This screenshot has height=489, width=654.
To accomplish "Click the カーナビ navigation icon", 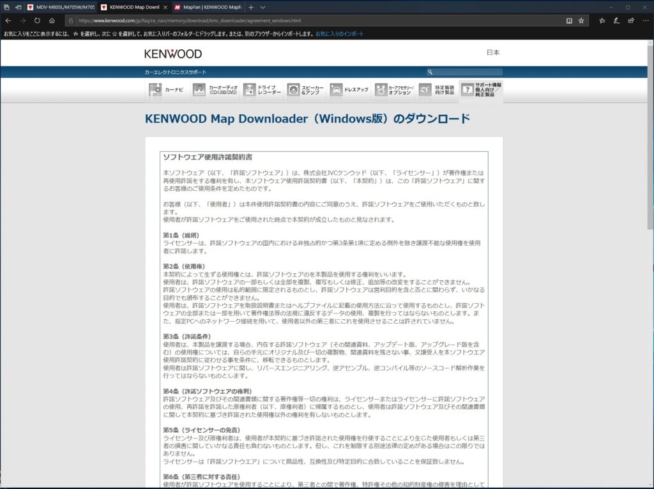I will (155, 89).
